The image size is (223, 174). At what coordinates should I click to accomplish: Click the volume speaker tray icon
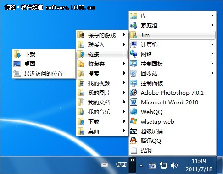[x=174, y=165]
